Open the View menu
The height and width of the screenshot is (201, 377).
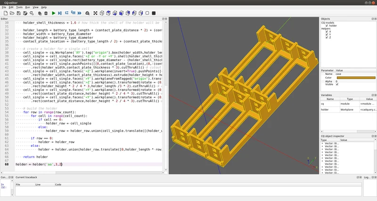[x=35, y=8]
